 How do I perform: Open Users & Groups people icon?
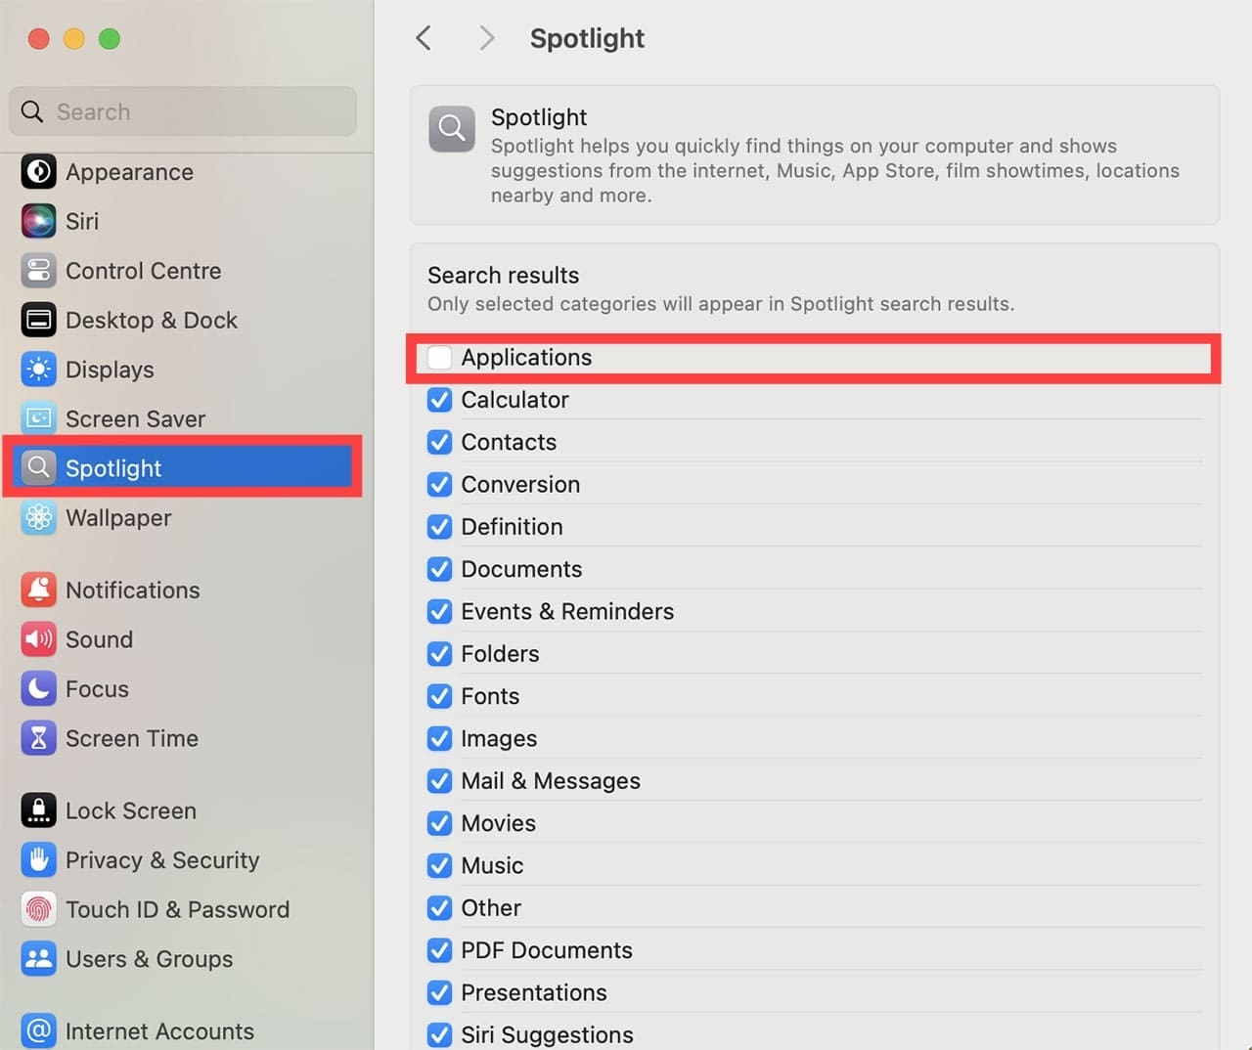click(x=39, y=959)
